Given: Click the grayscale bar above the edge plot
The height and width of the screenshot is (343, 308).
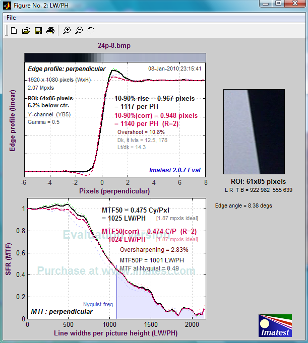Looking at the screenshot, I should (114, 57).
